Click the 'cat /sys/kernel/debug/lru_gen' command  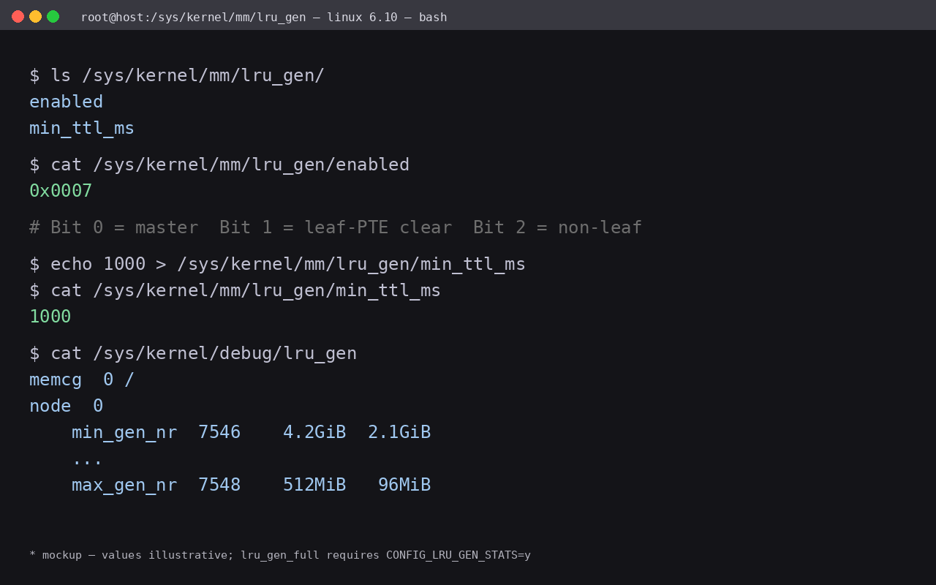193,353
